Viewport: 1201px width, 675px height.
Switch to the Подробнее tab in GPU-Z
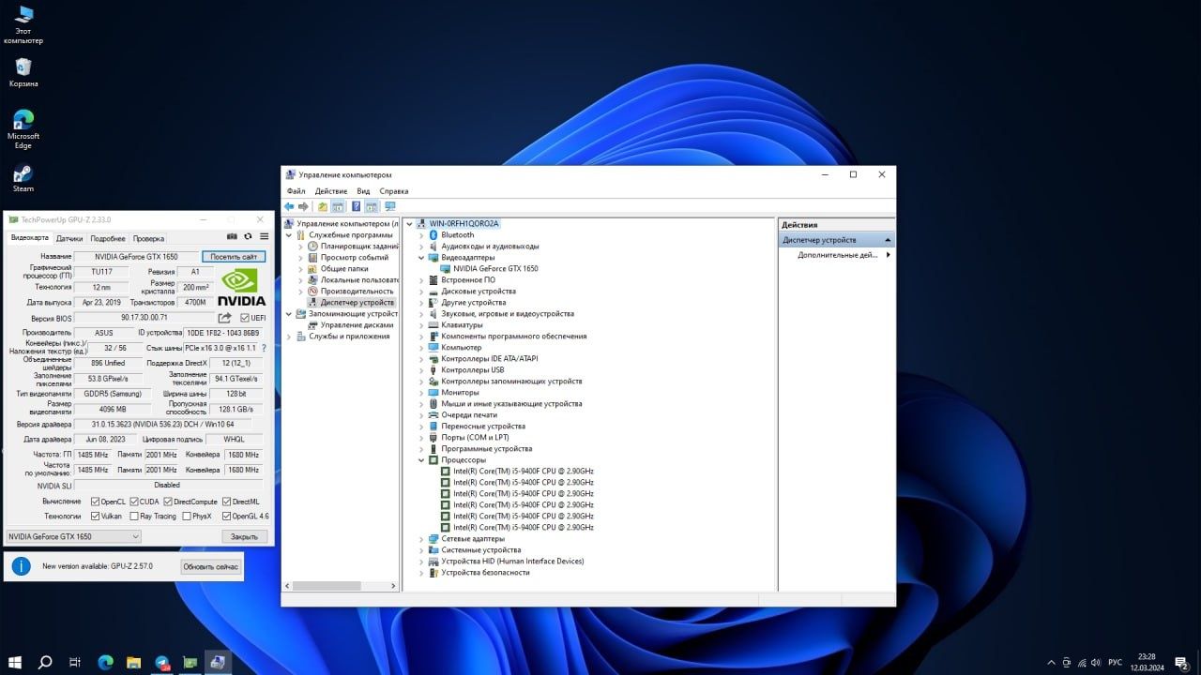(108, 238)
